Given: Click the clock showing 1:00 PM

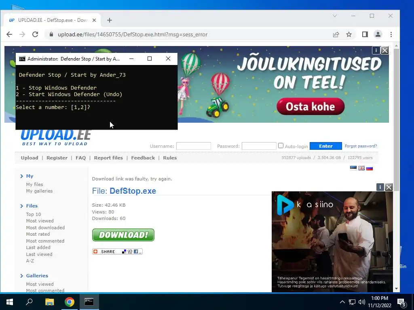Looking at the screenshot, I should click(x=379, y=298).
